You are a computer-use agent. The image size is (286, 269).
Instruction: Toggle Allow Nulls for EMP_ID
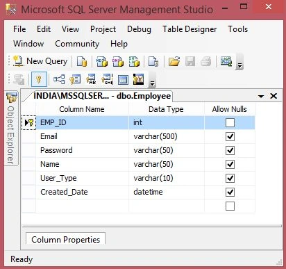coord(230,122)
